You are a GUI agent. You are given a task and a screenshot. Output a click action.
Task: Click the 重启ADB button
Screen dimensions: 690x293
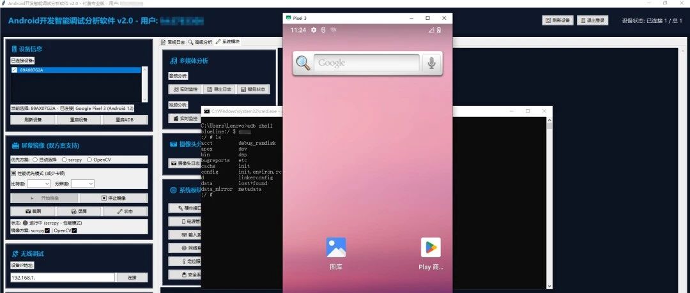[125, 120]
